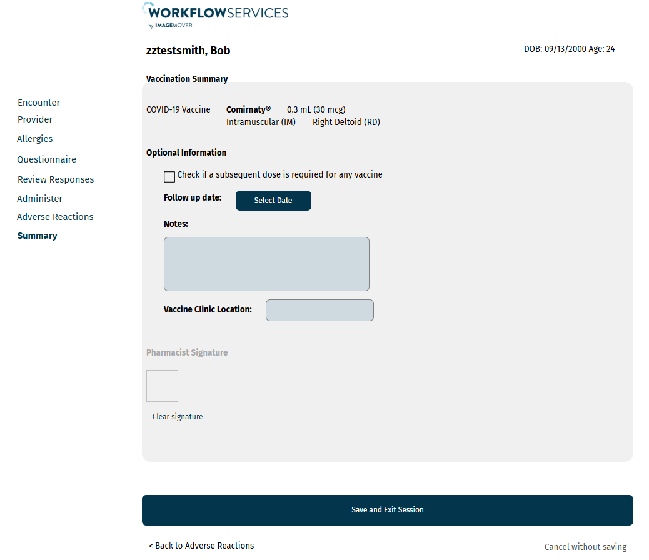This screenshot has height=560, width=649.
Task: Open the follow up Select Date picker
Action: (x=273, y=201)
